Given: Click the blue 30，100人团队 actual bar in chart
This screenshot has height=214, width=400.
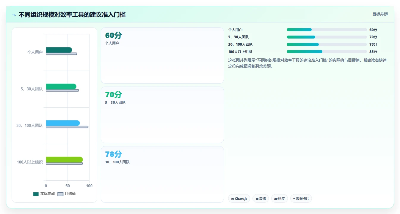Looking at the screenshot, I should [63, 123].
